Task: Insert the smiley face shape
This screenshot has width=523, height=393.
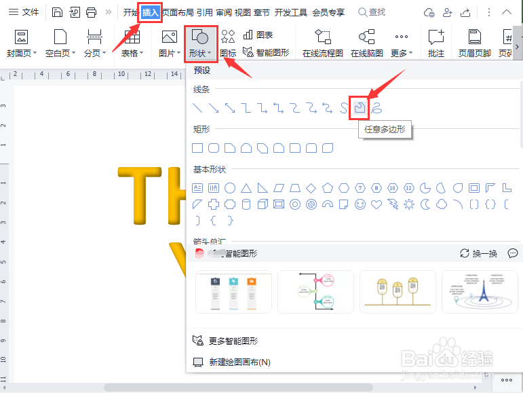Action: pyautogui.click(x=360, y=204)
